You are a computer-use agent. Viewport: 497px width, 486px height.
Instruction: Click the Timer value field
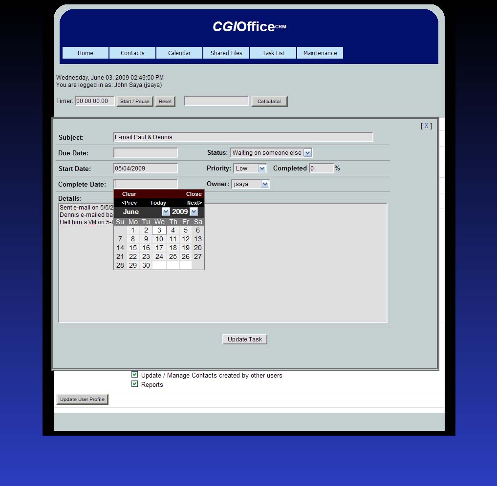pyautogui.click(x=94, y=101)
